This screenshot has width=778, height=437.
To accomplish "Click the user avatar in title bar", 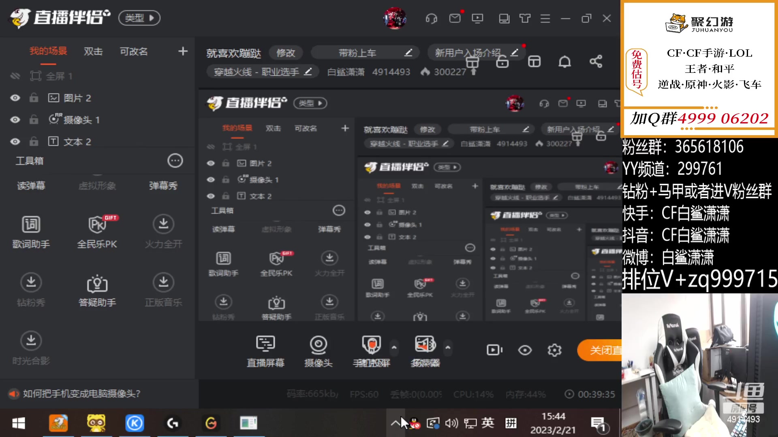I will point(395,18).
